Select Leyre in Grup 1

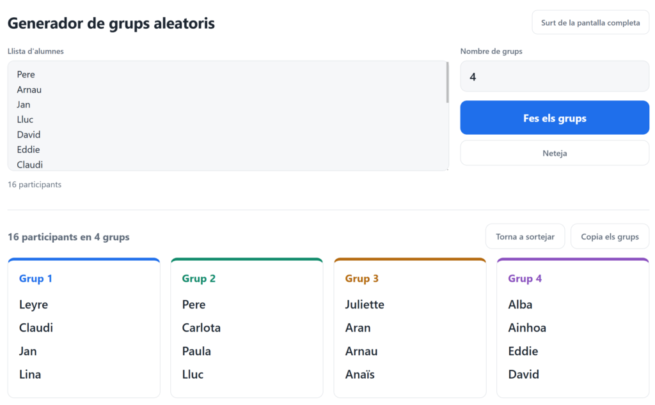[x=33, y=305]
